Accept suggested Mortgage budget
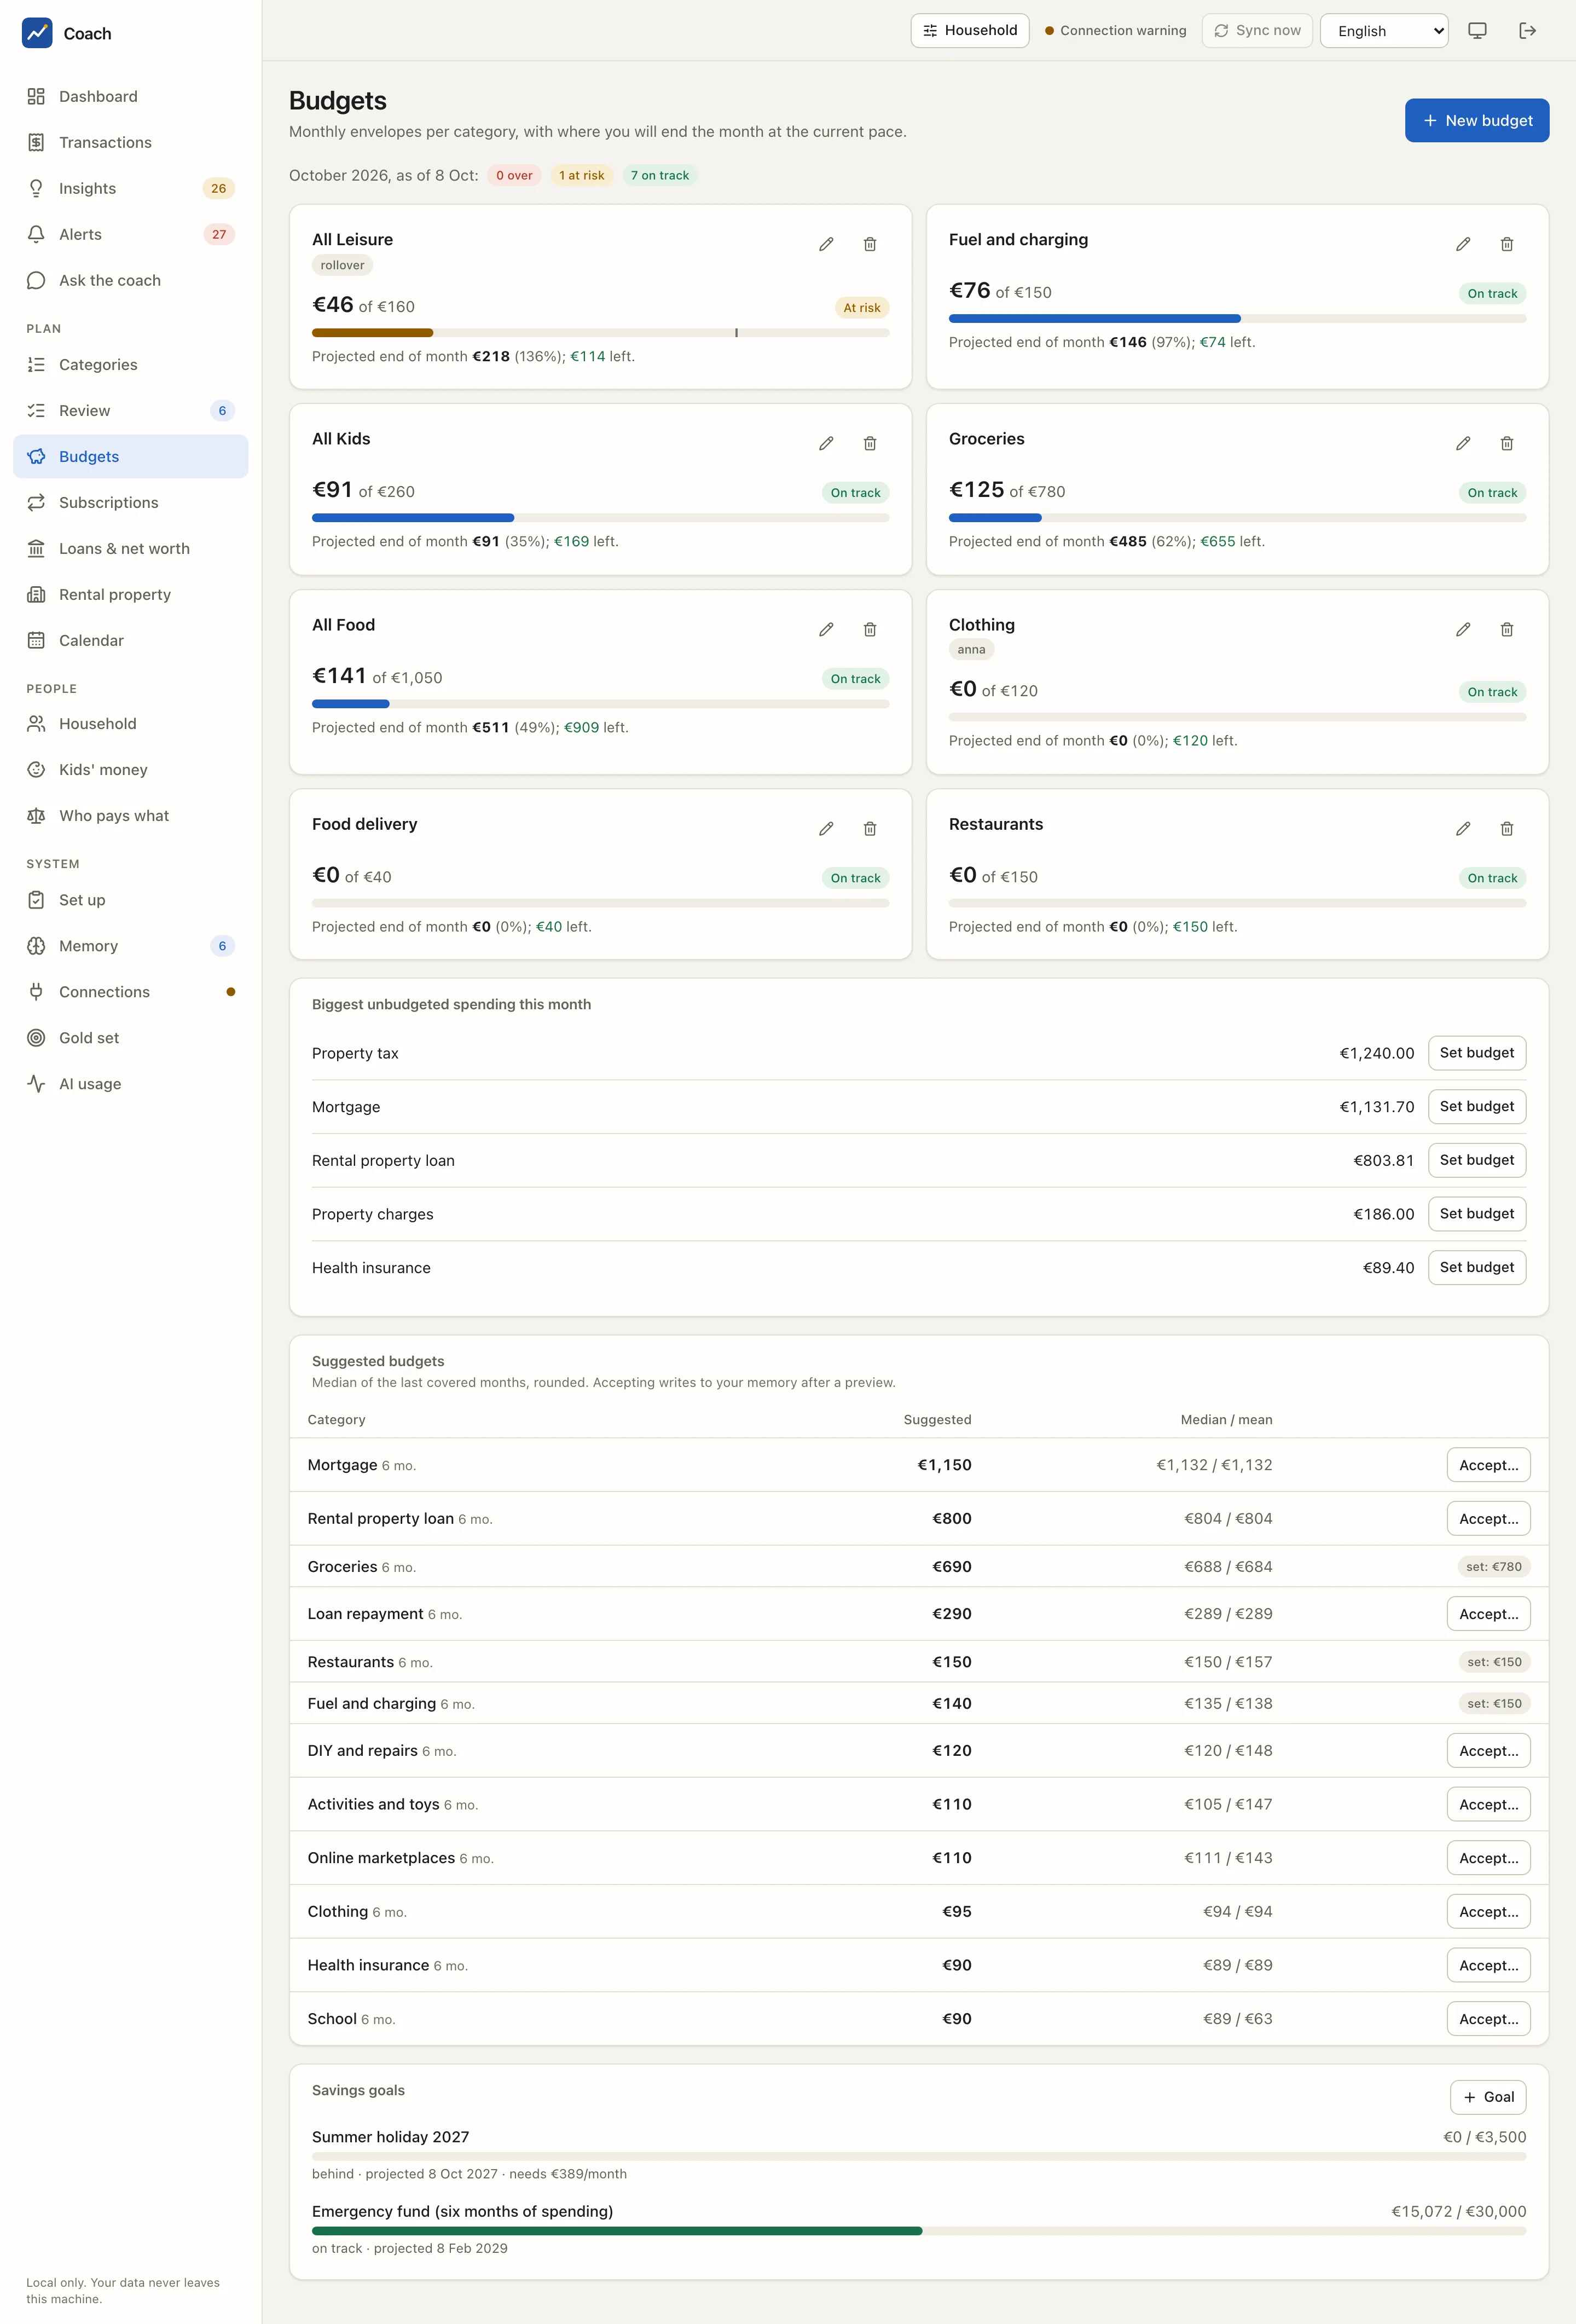Viewport: 1576px width, 2324px height. [x=1488, y=1465]
